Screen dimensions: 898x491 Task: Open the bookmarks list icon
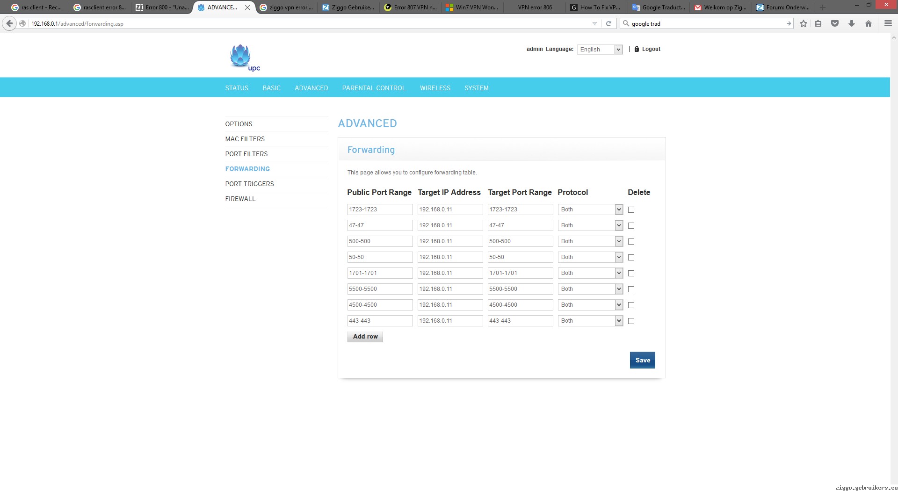[x=818, y=23]
